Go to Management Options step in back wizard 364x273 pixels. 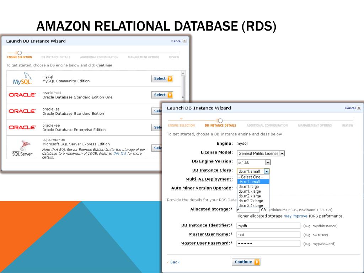[x=144, y=57]
